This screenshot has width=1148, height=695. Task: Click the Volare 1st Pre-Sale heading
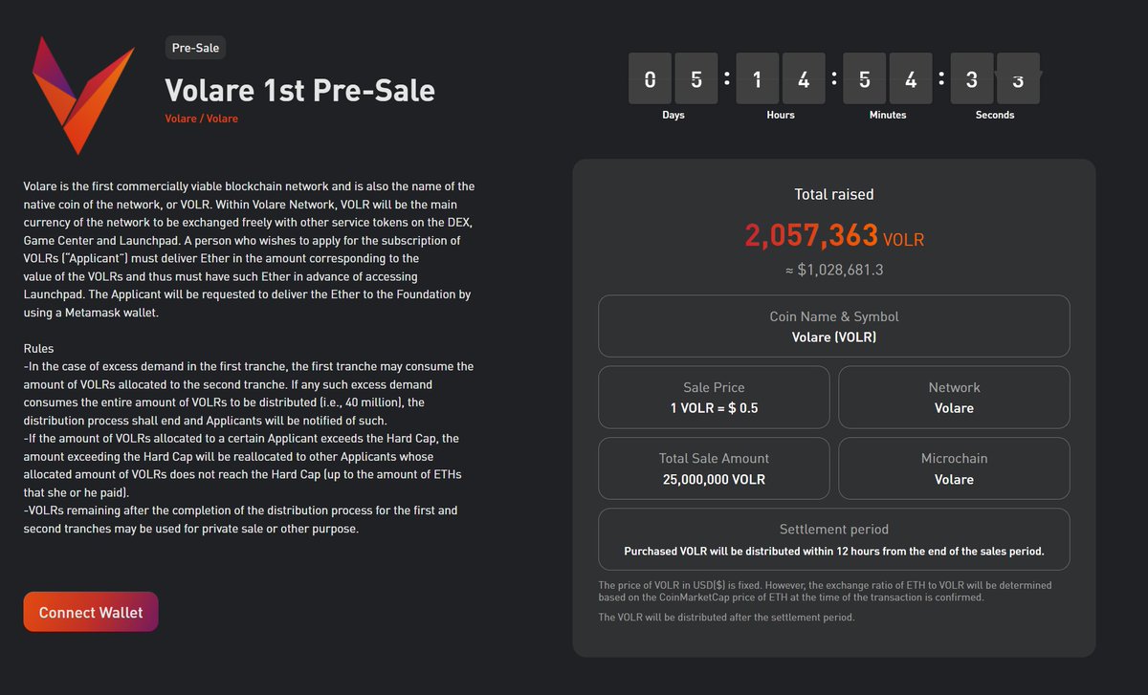pos(299,90)
